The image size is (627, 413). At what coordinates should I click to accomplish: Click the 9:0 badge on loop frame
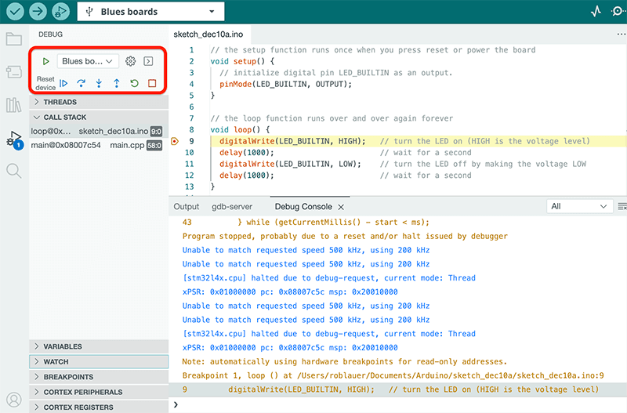[156, 131]
